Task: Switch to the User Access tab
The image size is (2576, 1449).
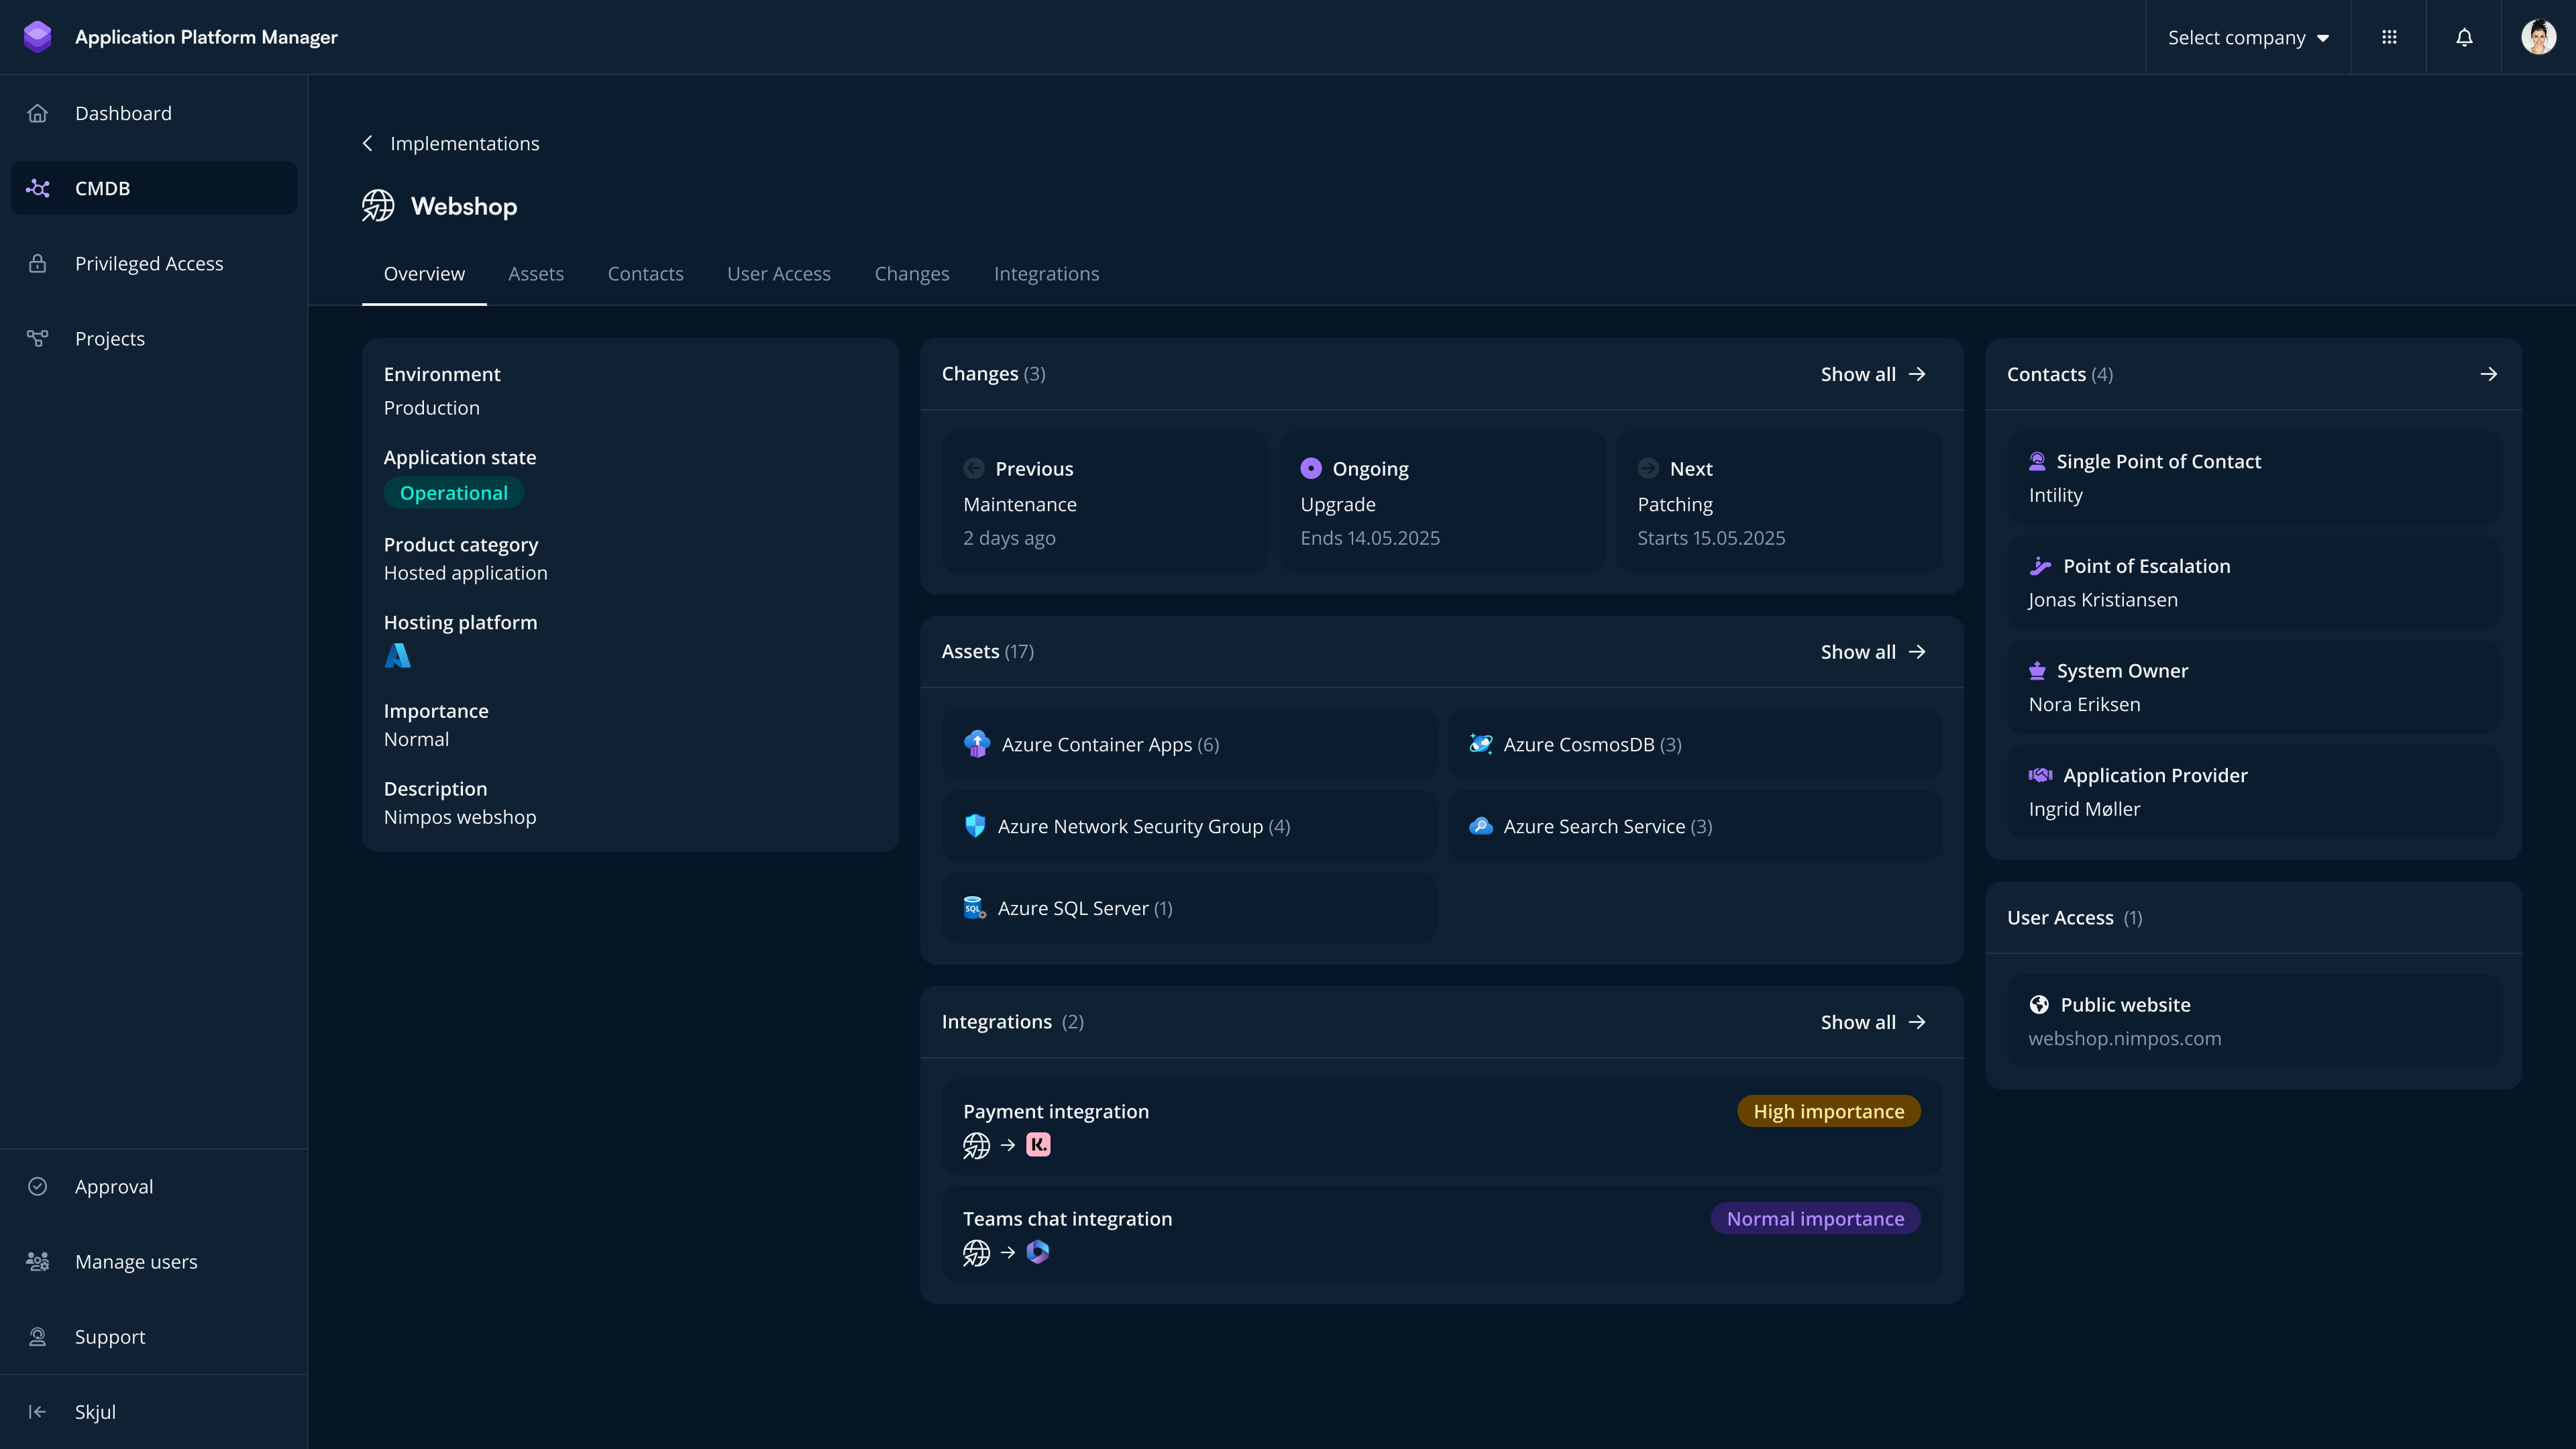Action: [x=779, y=273]
